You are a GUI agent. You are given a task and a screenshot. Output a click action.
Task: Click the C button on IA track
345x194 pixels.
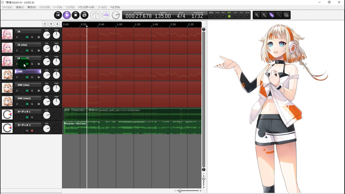[17, 37]
